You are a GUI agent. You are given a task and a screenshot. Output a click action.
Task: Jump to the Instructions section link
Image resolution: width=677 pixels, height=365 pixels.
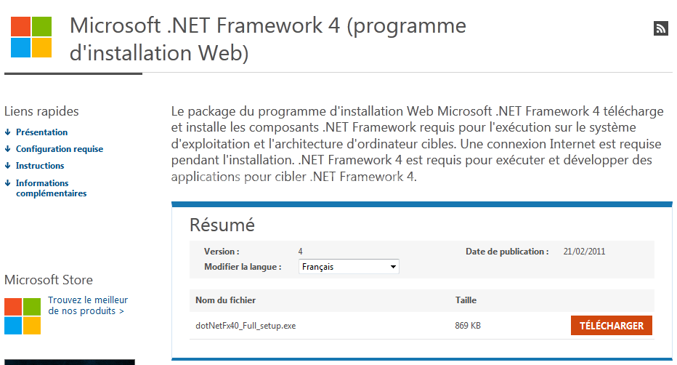tap(40, 166)
